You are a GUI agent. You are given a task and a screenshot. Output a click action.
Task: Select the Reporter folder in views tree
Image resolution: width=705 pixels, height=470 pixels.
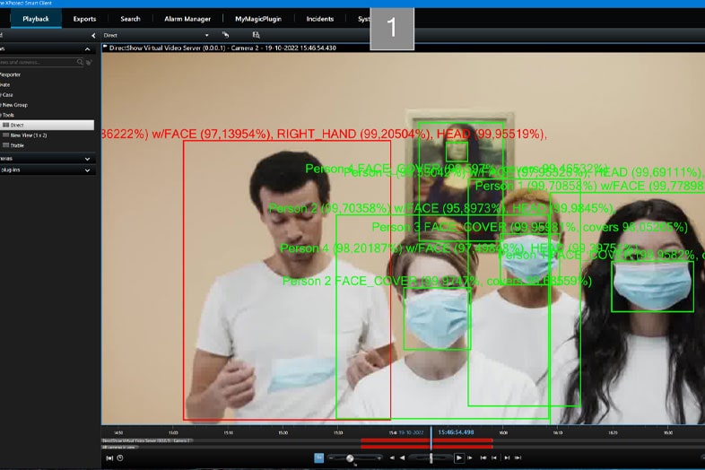point(11,74)
